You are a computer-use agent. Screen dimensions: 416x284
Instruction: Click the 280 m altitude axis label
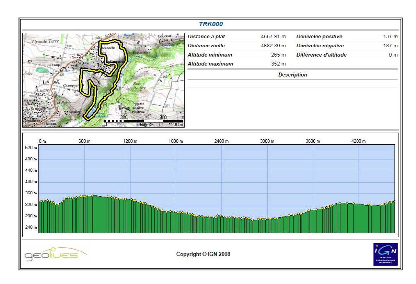click(x=31, y=216)
